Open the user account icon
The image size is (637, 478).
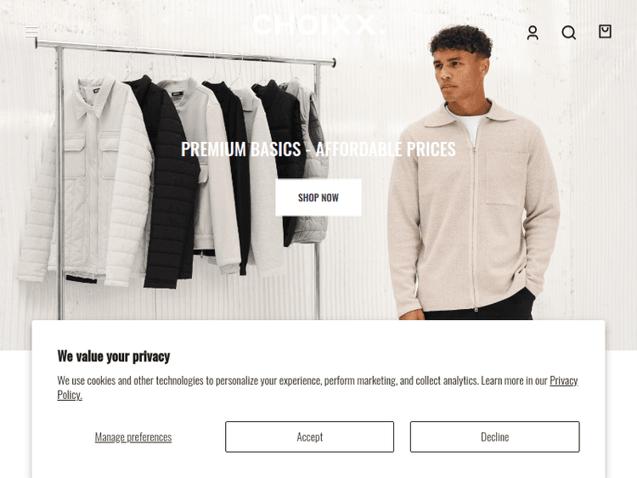pyautogui.click(x=533, y=32)
